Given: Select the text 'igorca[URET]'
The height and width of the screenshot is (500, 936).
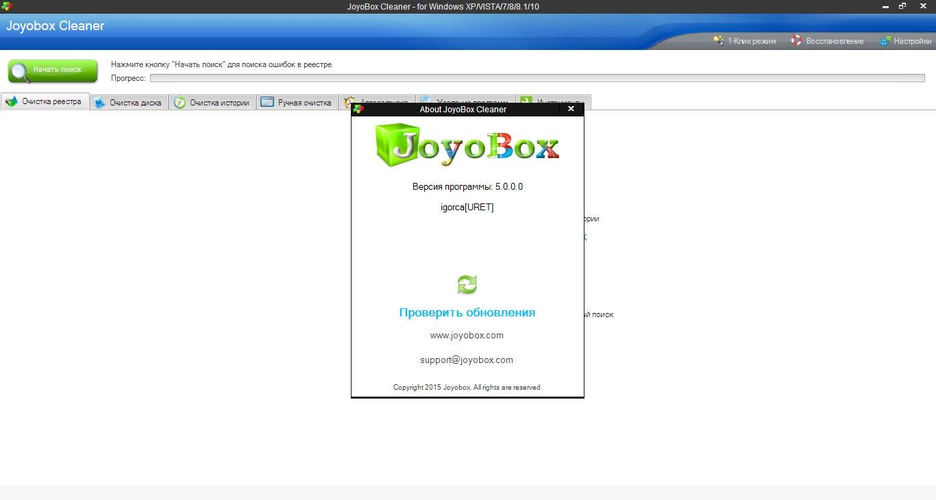Looking at the screenshot, I should (x=467, y=207).
